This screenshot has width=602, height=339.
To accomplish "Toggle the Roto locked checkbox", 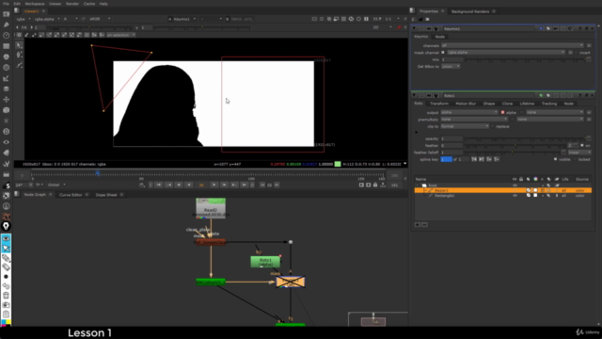I will point(575,159).
